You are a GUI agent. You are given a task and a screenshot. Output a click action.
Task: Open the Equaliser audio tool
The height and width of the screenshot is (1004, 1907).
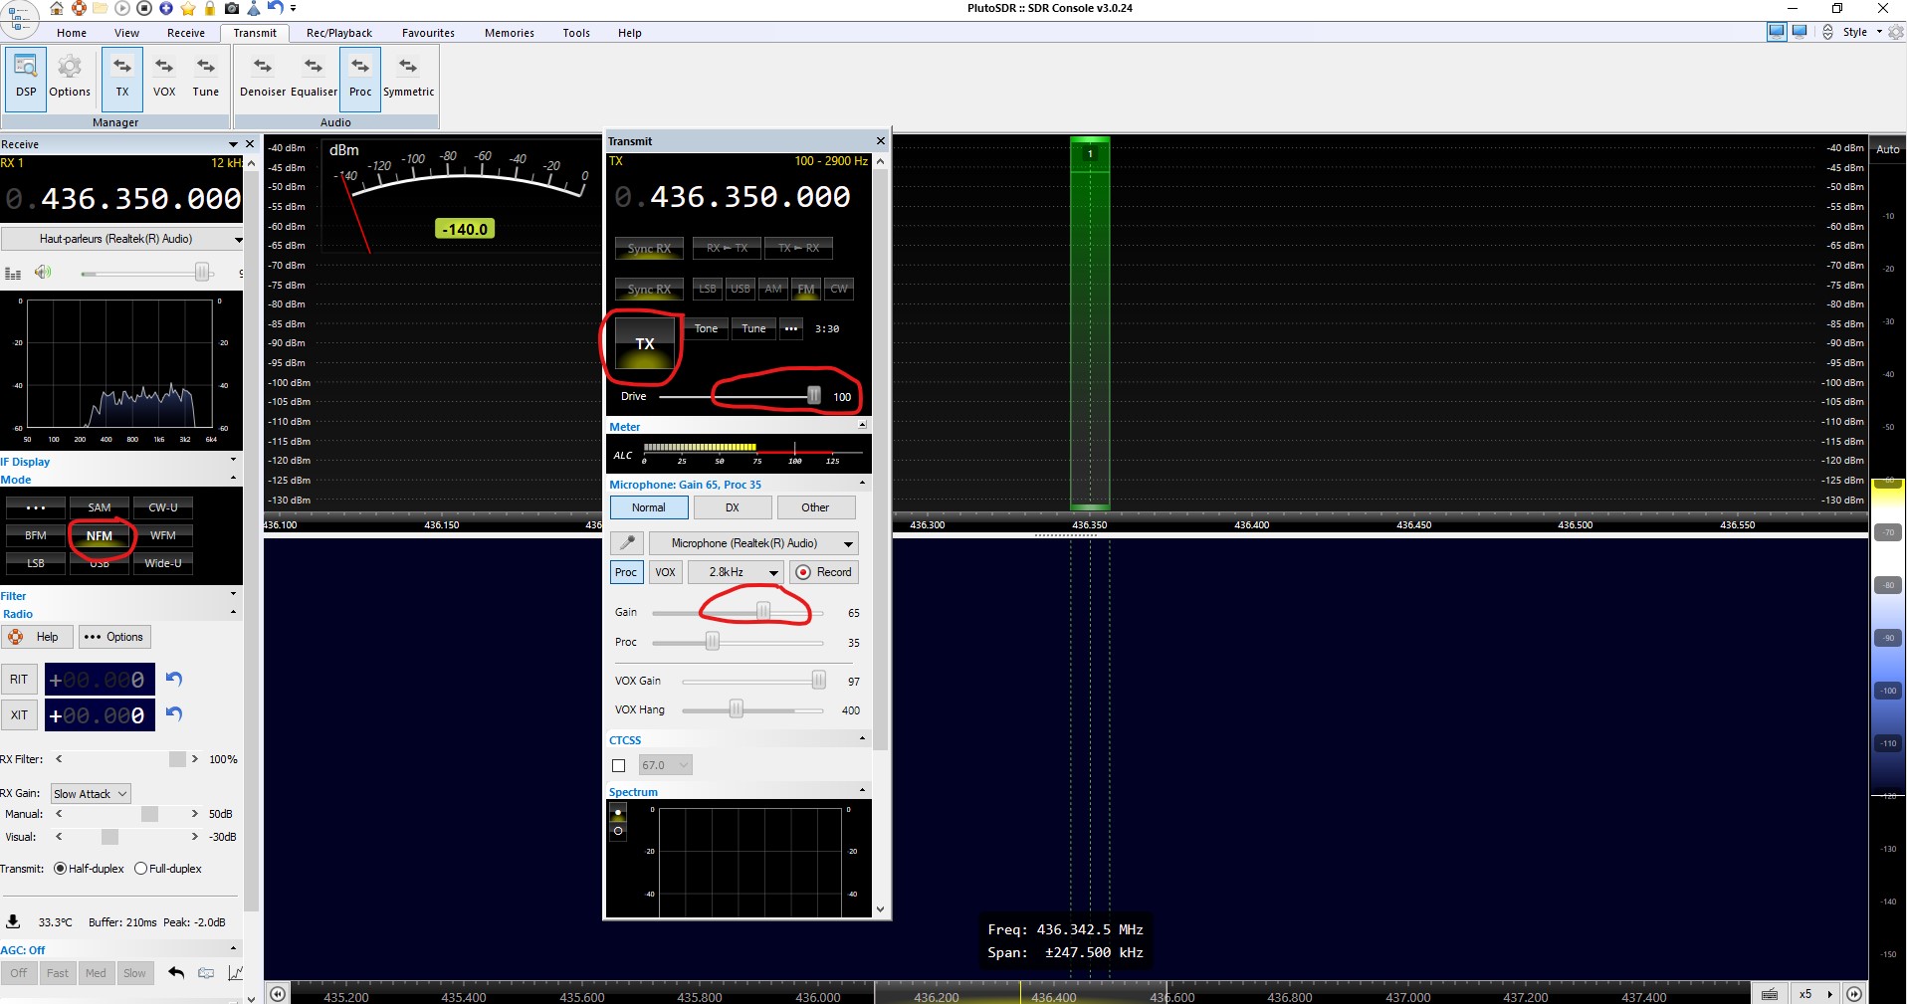coord(314,79)
